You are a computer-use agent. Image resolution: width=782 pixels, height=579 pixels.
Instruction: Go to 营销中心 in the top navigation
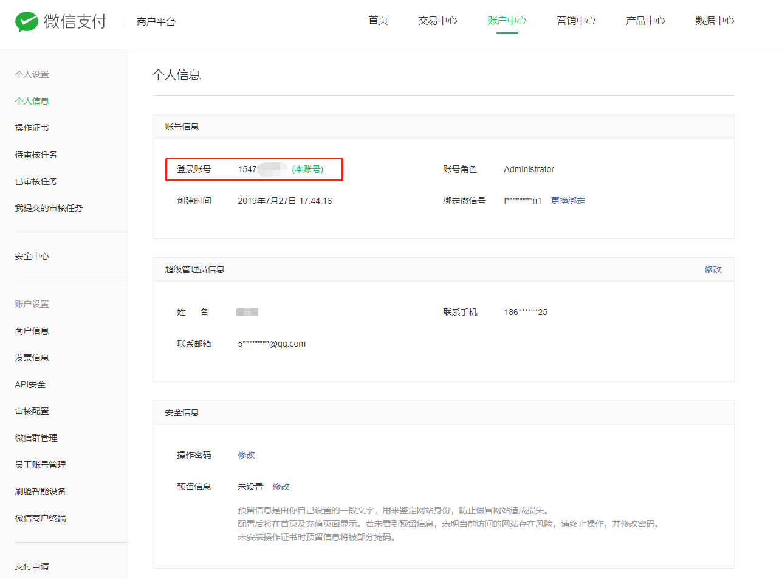tap(576, 20)
